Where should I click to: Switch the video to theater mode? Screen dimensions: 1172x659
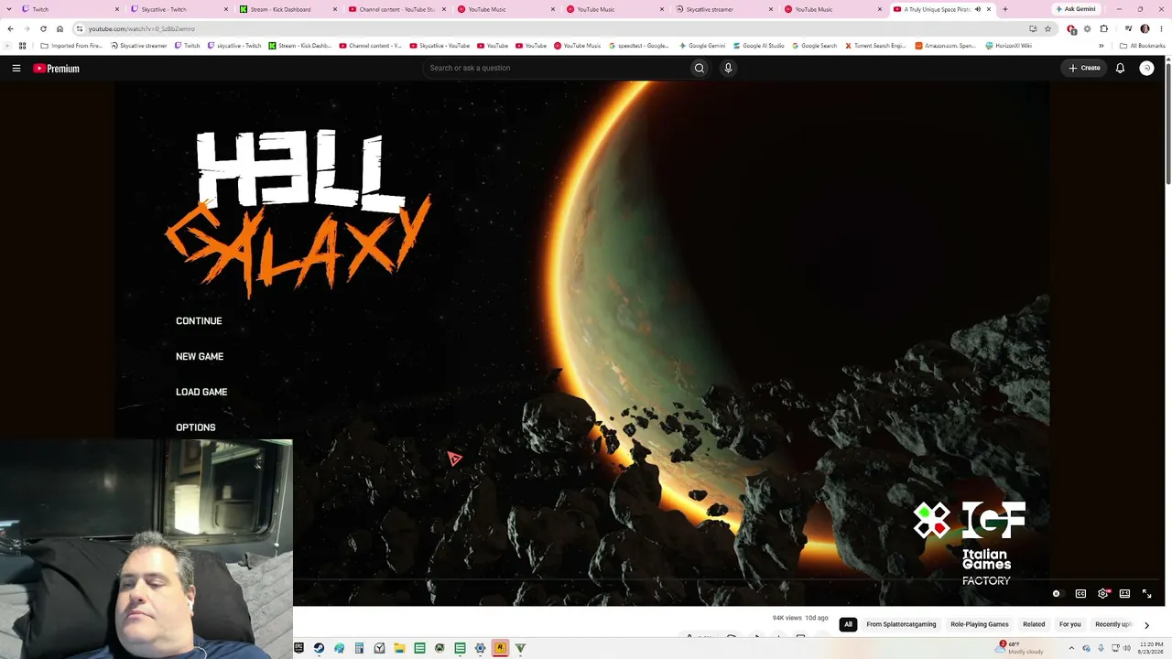tap(1124, 593)
